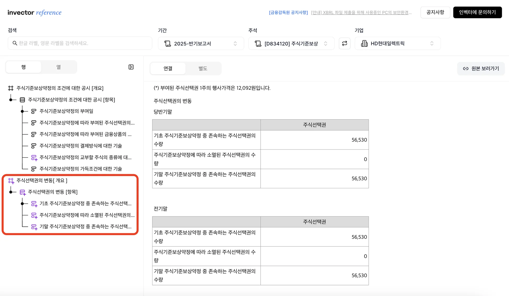
Task: Click the search magnifier icon
Action: (x=15, y=43)
